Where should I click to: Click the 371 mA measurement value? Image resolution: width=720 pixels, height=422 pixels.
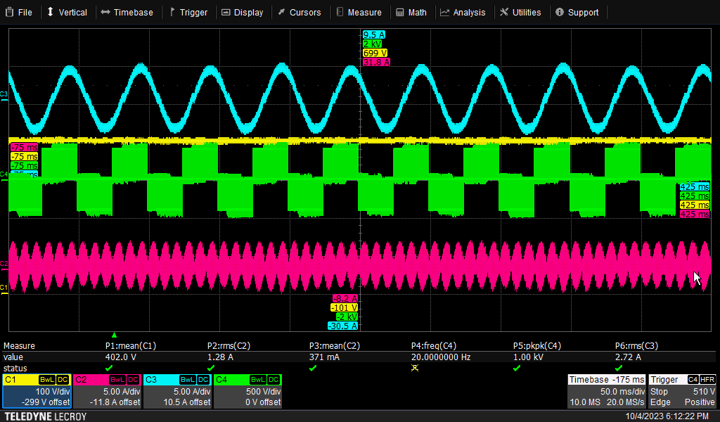click(325, 357)
